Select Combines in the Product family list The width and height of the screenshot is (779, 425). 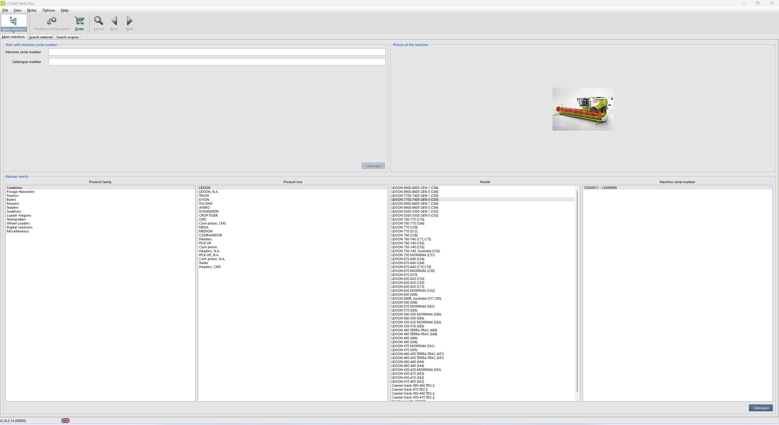tap(14, 188)
